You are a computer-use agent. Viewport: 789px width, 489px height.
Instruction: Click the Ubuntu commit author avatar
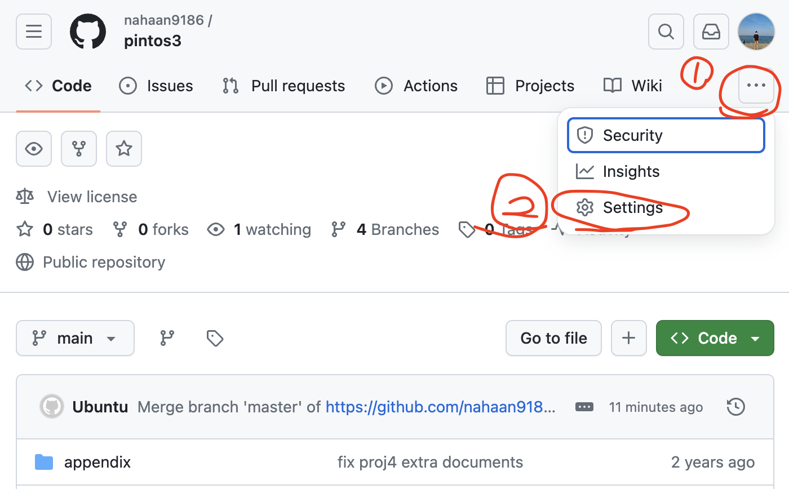click(51, 407)
